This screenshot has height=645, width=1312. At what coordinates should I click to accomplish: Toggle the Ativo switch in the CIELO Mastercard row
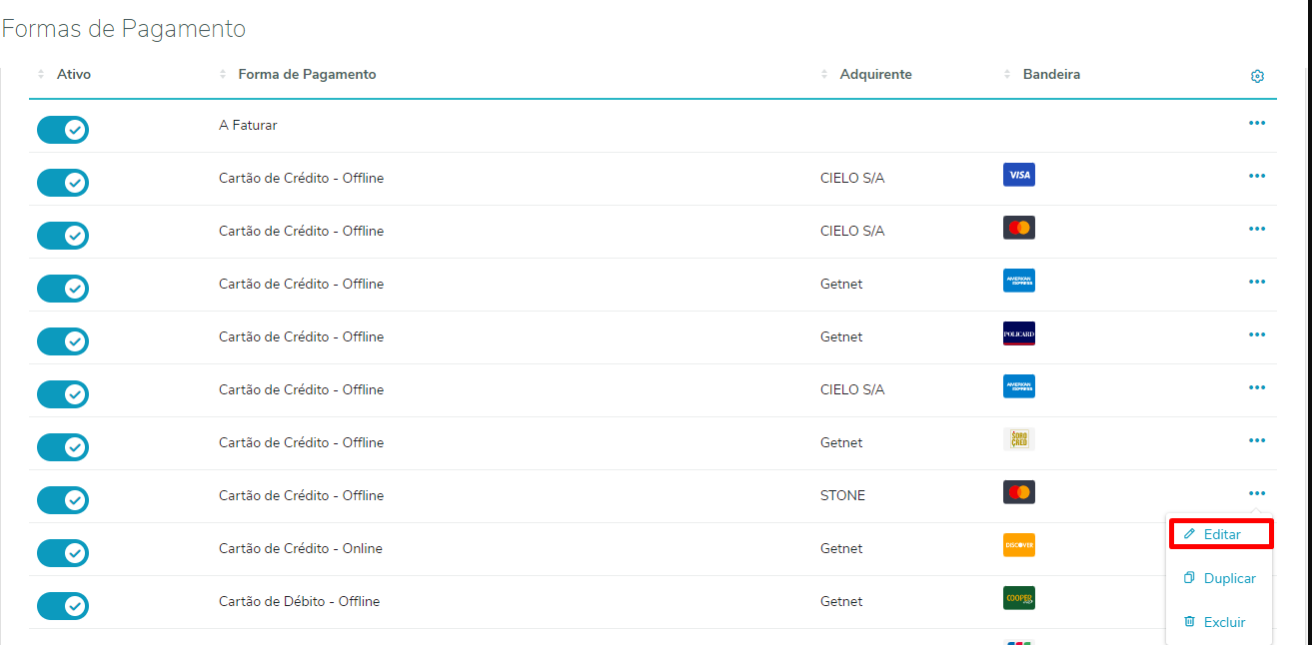tap(63, 236)
